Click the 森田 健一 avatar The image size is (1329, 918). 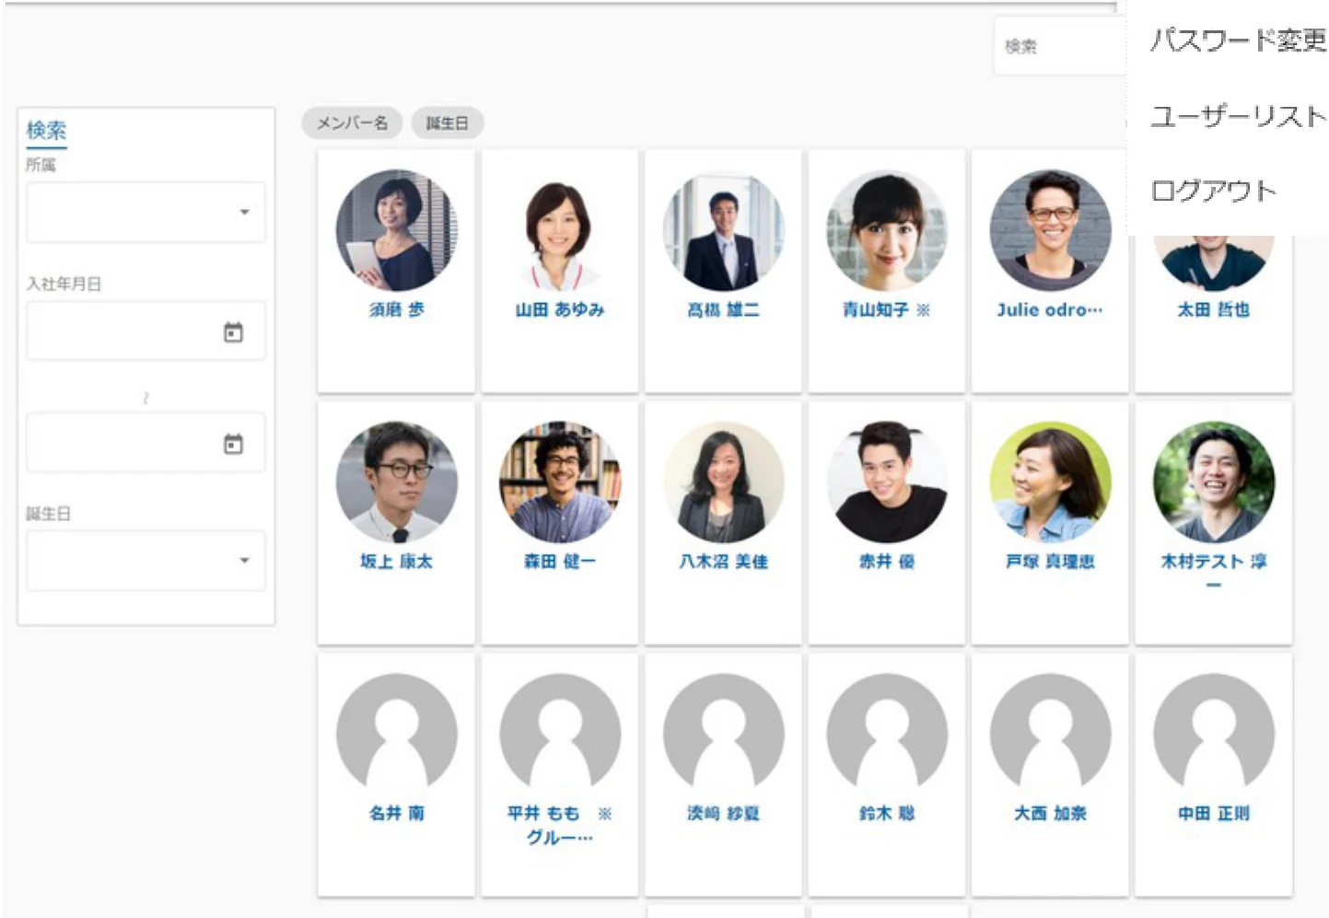coord(560,482)
